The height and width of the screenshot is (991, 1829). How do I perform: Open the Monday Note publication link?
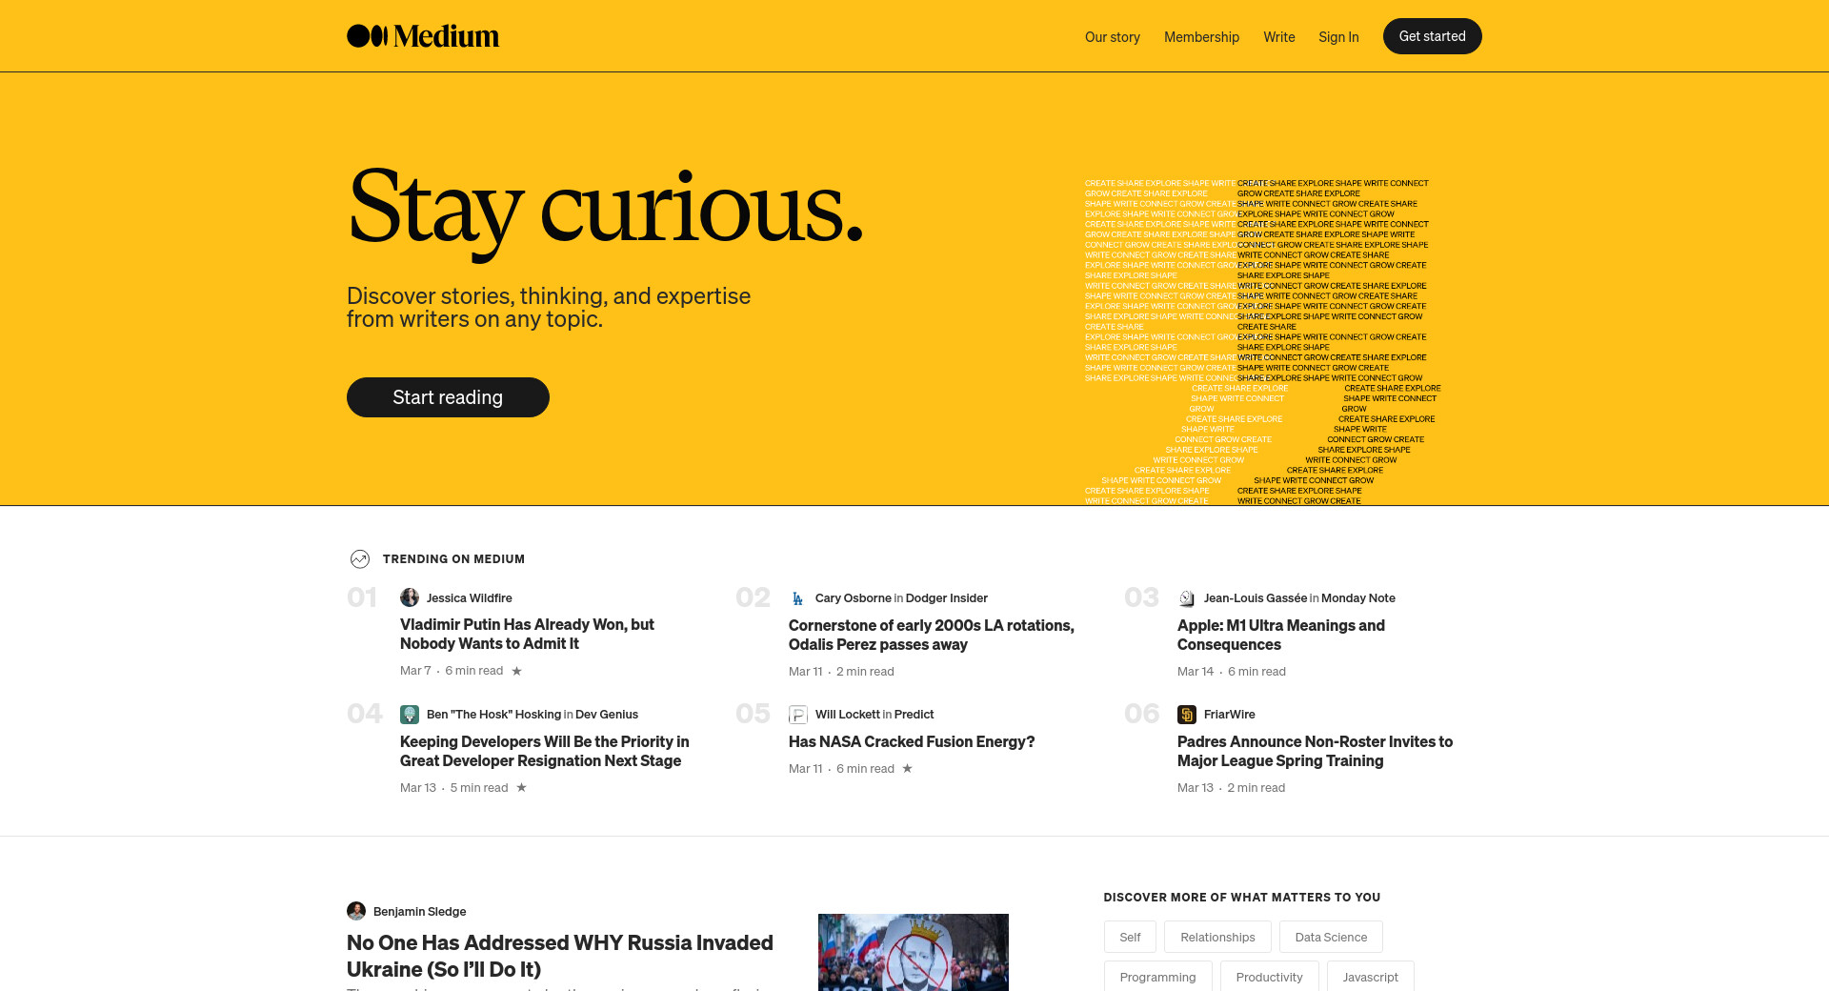1358,598
